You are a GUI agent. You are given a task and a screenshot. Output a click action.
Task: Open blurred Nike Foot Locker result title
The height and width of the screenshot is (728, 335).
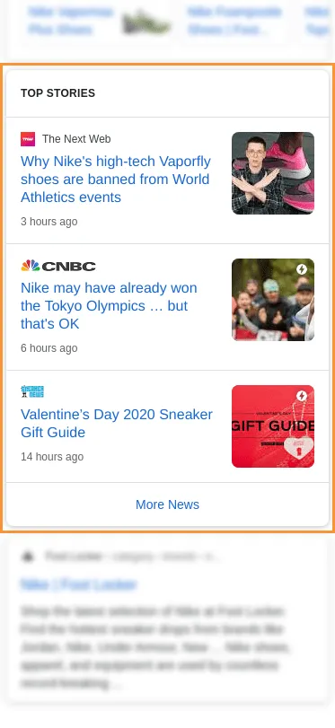(78, 584)
